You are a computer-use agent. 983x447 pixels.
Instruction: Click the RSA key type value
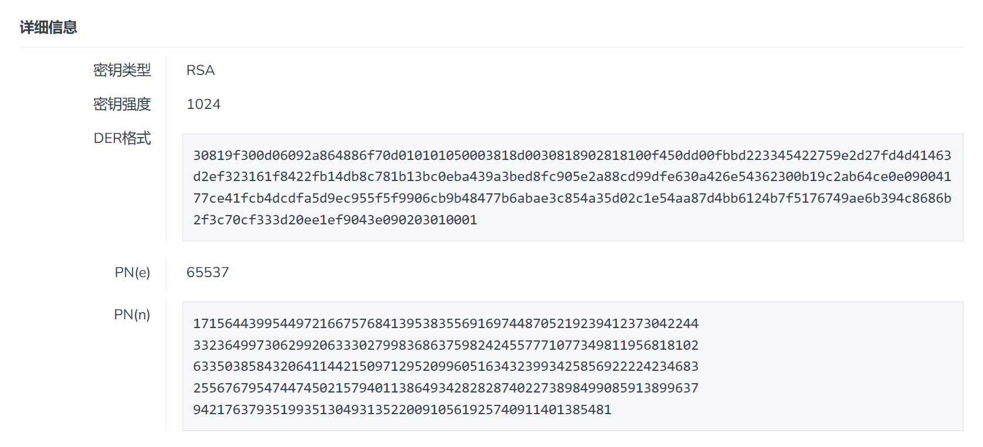tap(201, 70)
